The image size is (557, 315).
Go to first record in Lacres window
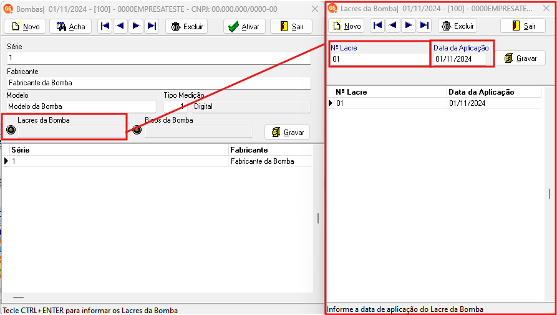[377, 26]
